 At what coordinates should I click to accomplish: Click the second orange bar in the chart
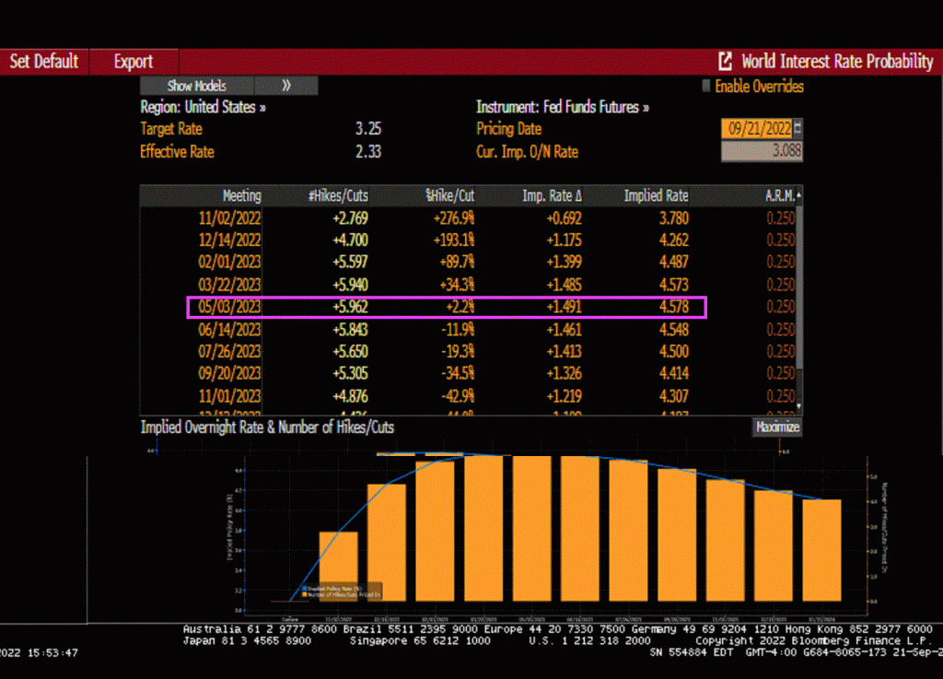386,544
